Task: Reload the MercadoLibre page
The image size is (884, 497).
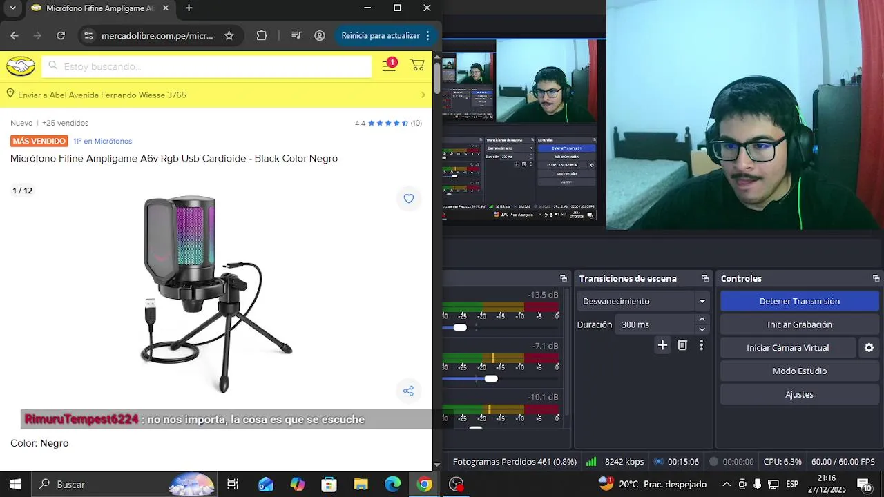Action: [61, 35]
